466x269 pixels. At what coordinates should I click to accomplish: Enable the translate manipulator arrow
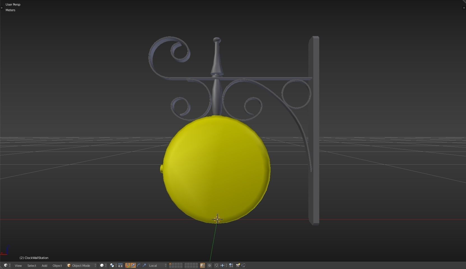point(133,265)
